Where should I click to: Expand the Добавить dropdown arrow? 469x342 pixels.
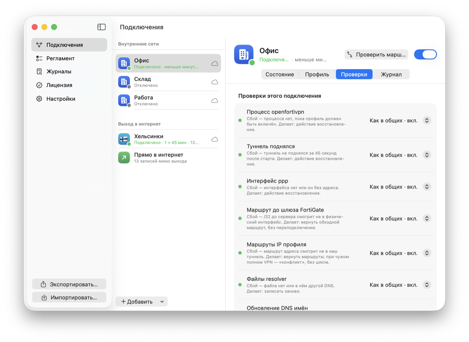(x=162, y=302)
